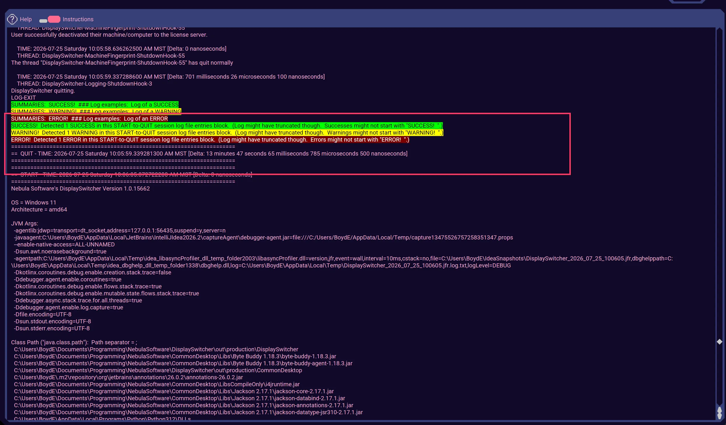
Task: Click the jackson-databind-2.17.1.jar path line
Action: [x=179, y=398]
